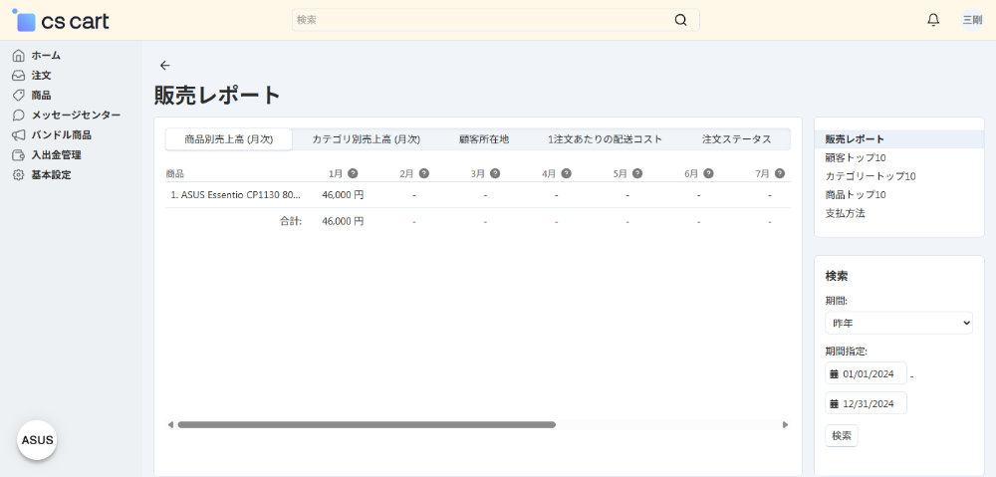
Task: Click the horizontal scrollbar under the table
Action: click(x=367, y=424)
